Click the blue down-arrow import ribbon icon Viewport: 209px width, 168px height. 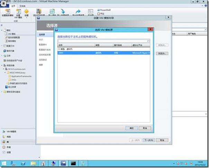click(63, 12)
